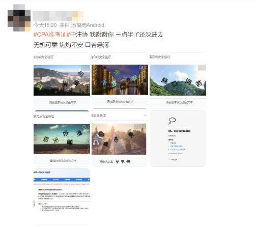Open the thought-bubble error page image
Viewport: 256px width, 227px height.
pos(178,138)
